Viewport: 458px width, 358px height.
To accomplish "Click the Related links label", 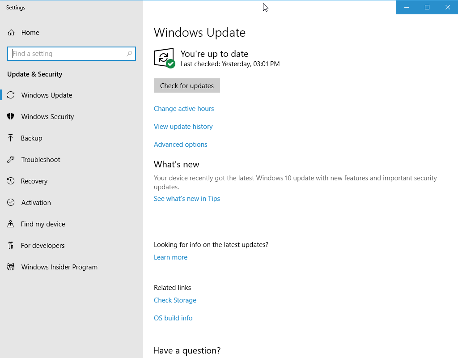I will pos(172,288).
